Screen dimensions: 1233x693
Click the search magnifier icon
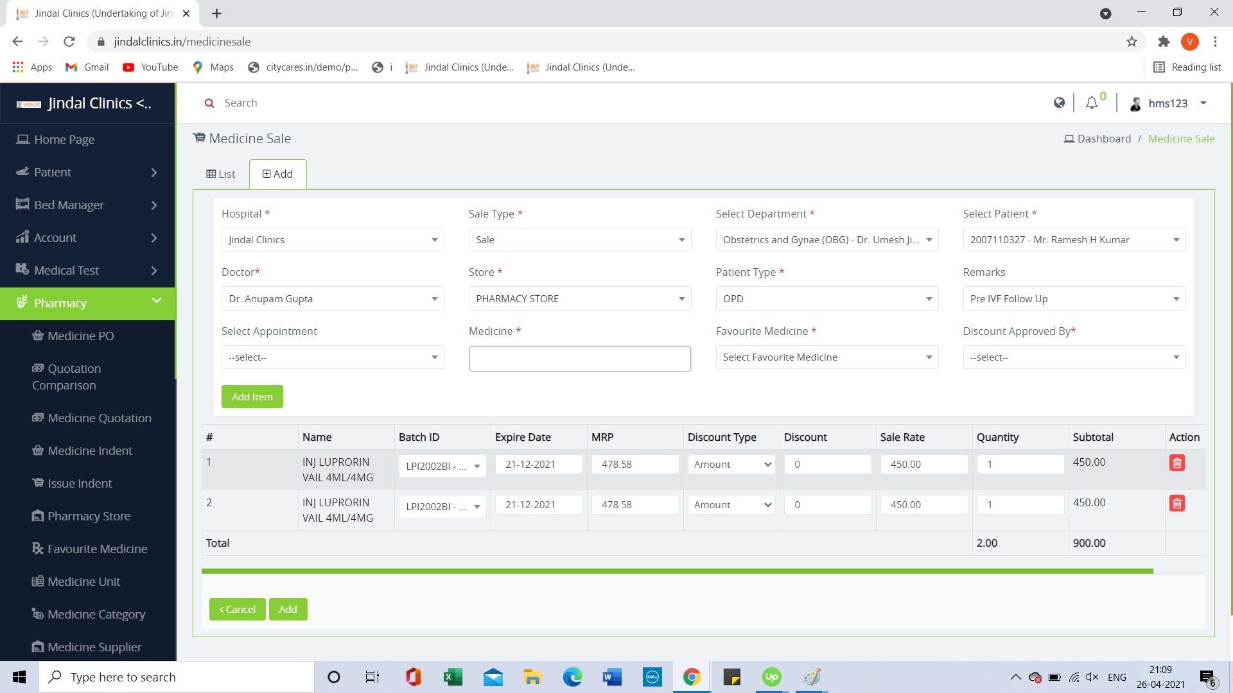(x=209, y=103)
